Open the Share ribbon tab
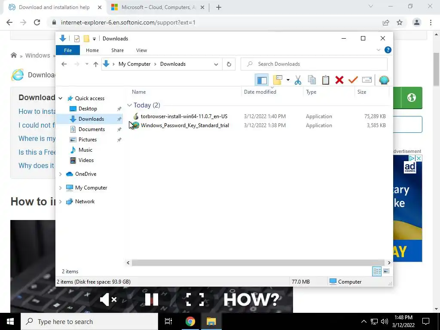The image size is (440, 330). click(117, 50)
